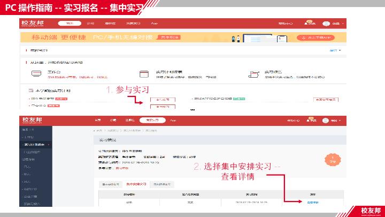
Task: Open the notification bell in the upper header
Action: [x=309, y=24]
